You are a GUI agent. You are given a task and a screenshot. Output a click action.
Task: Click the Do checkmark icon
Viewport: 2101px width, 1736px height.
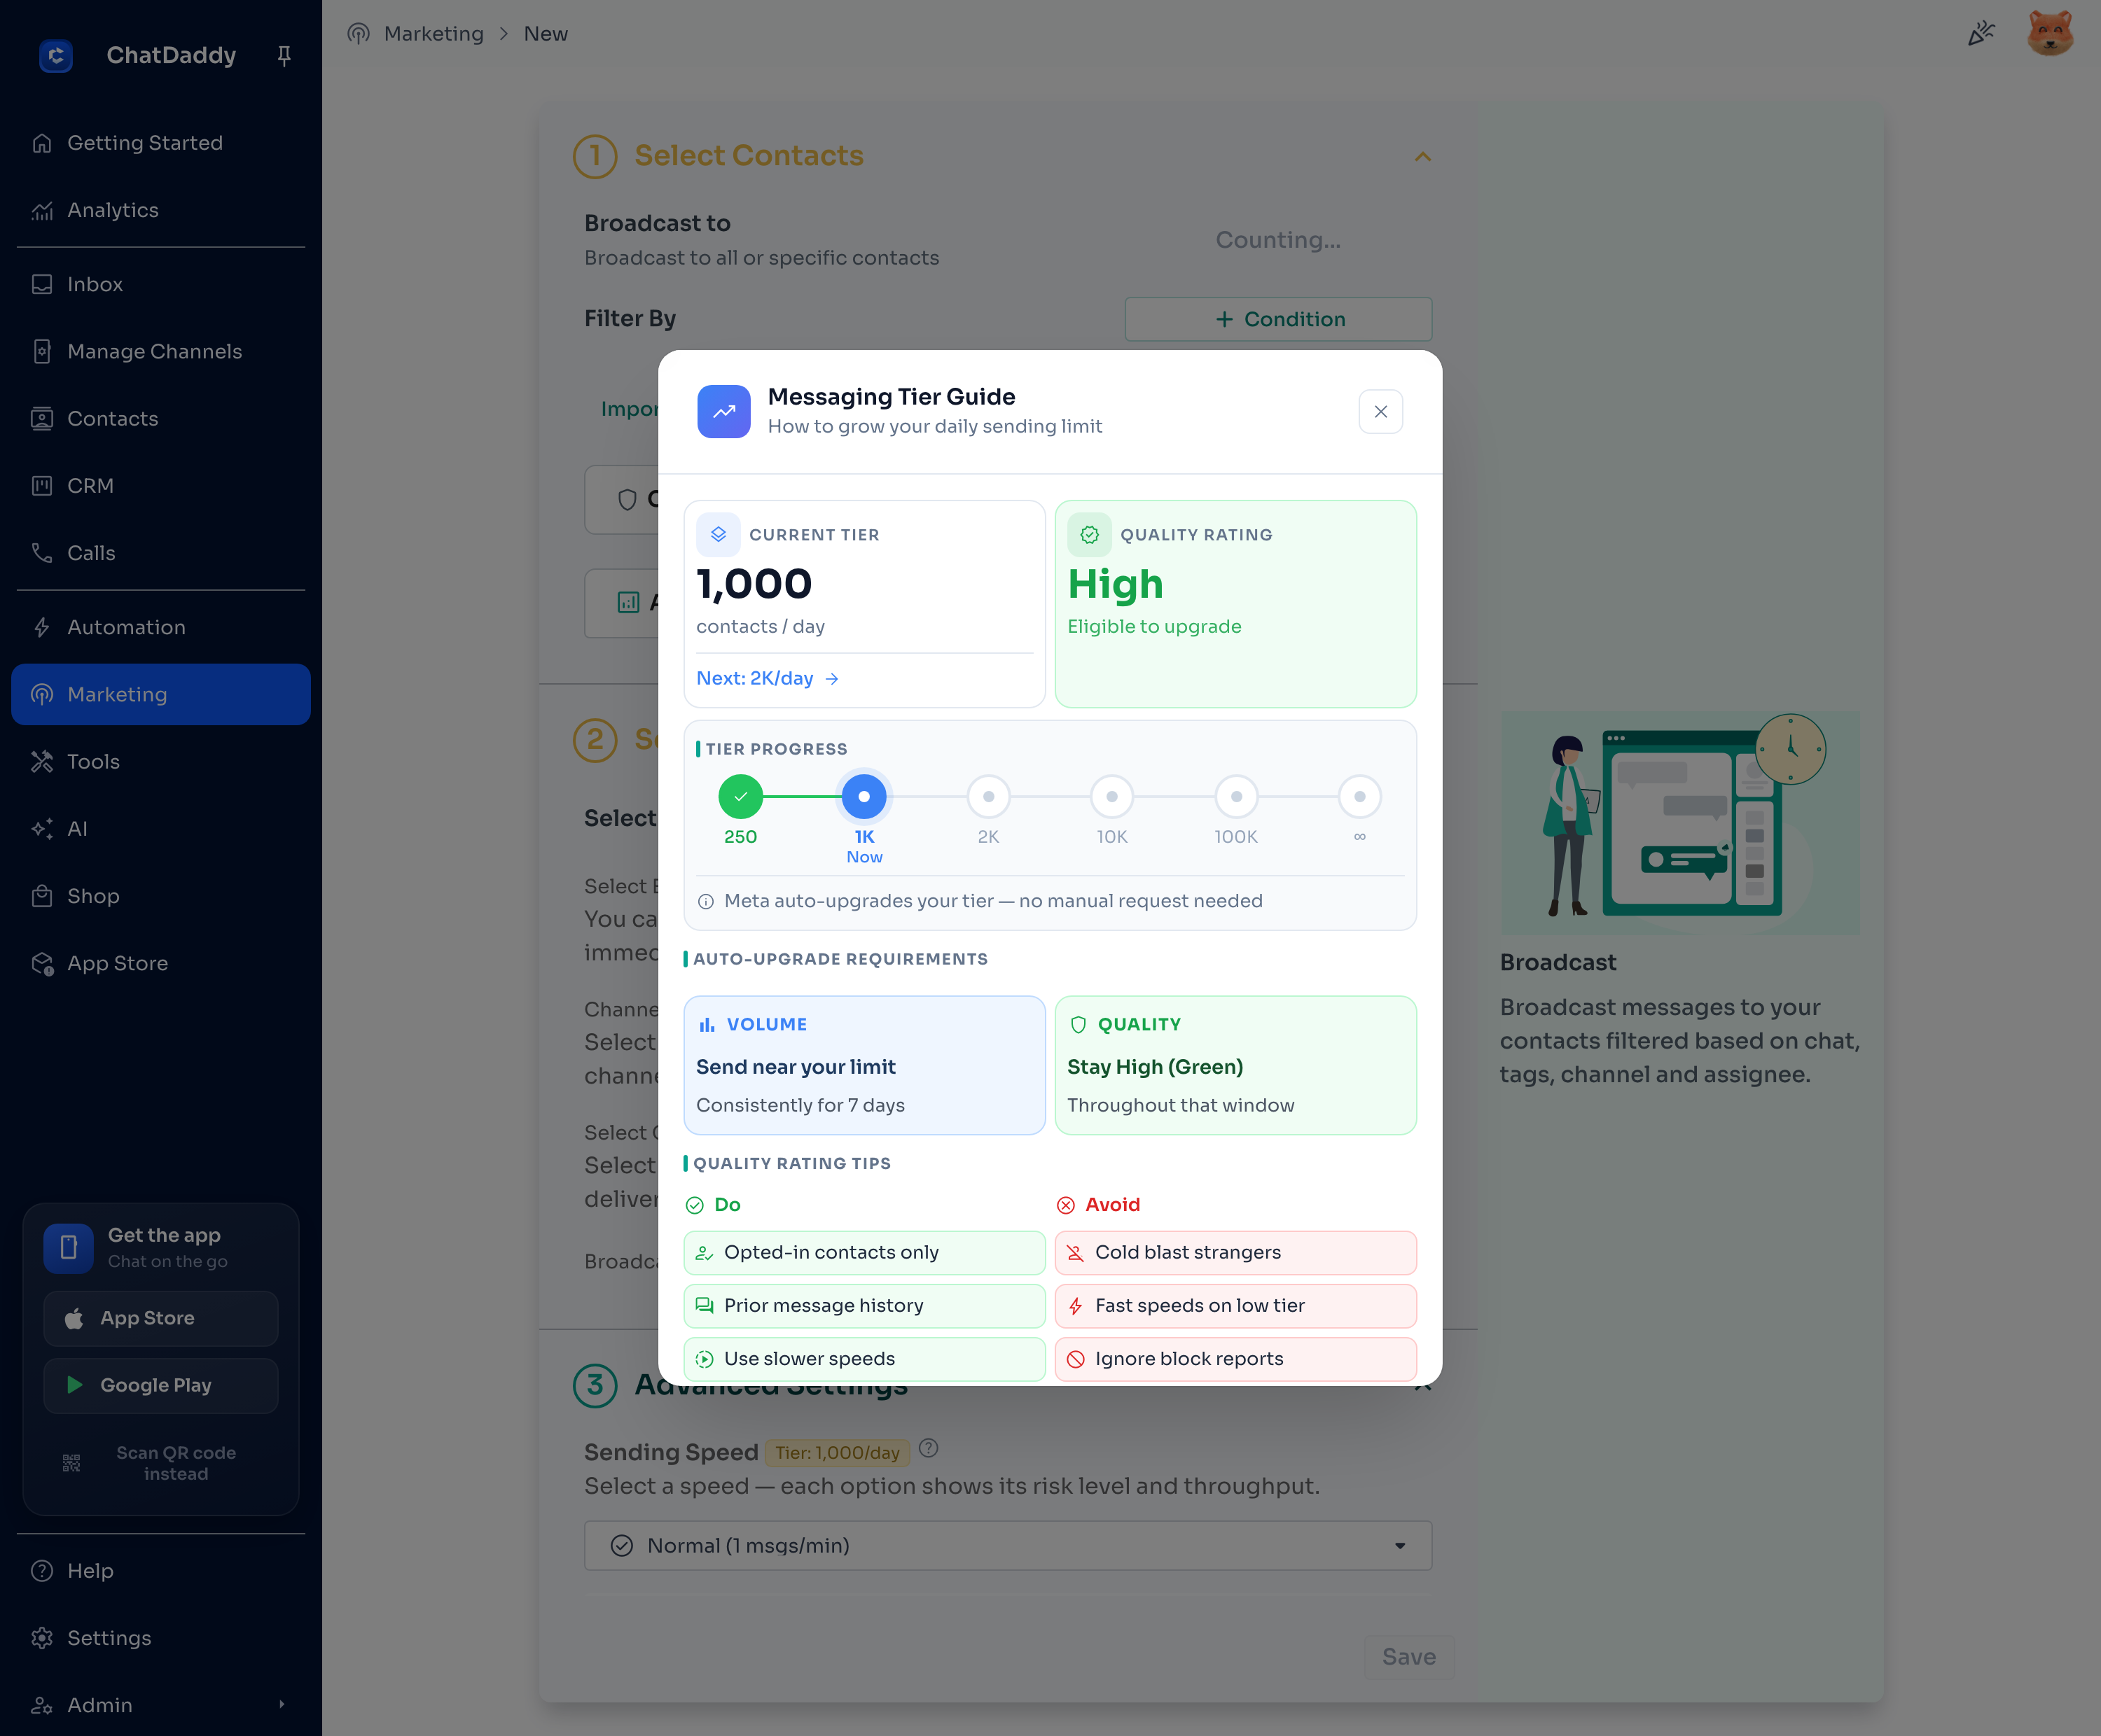[694, 1205]
